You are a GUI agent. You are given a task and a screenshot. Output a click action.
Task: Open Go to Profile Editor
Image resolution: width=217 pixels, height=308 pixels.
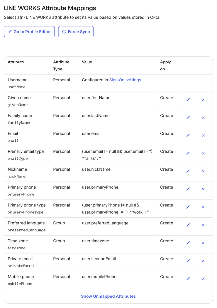tap(29, 32)
